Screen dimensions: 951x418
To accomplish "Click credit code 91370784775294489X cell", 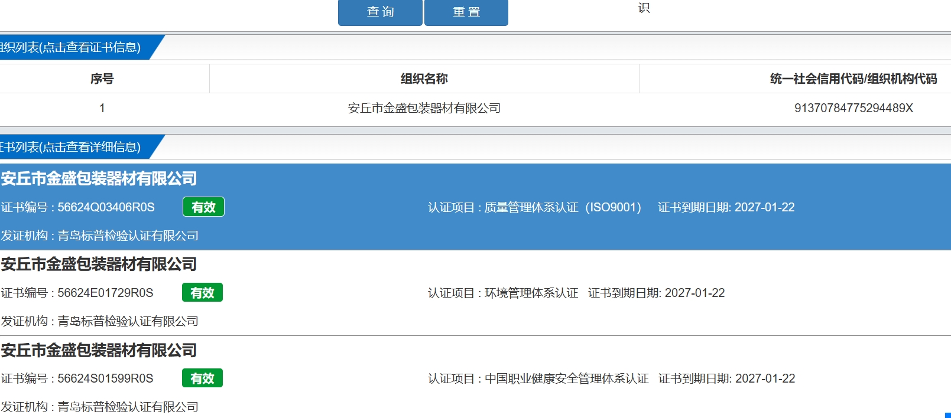I will point(853,108).
